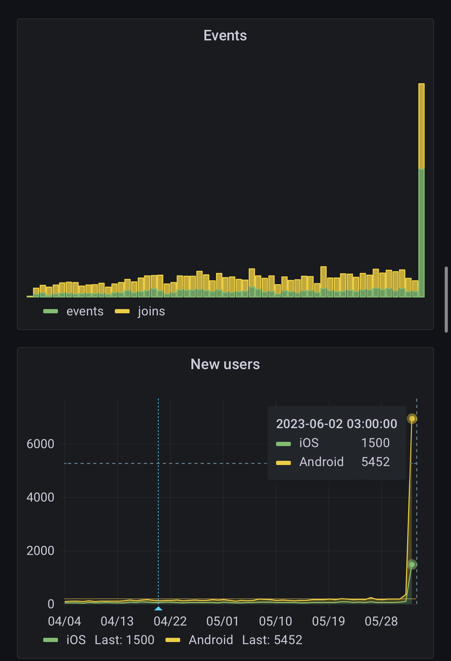The width and height of the screenshot is (451, 661).
Task: Click the 05/19 x-axis label
Action: [329, 621]
